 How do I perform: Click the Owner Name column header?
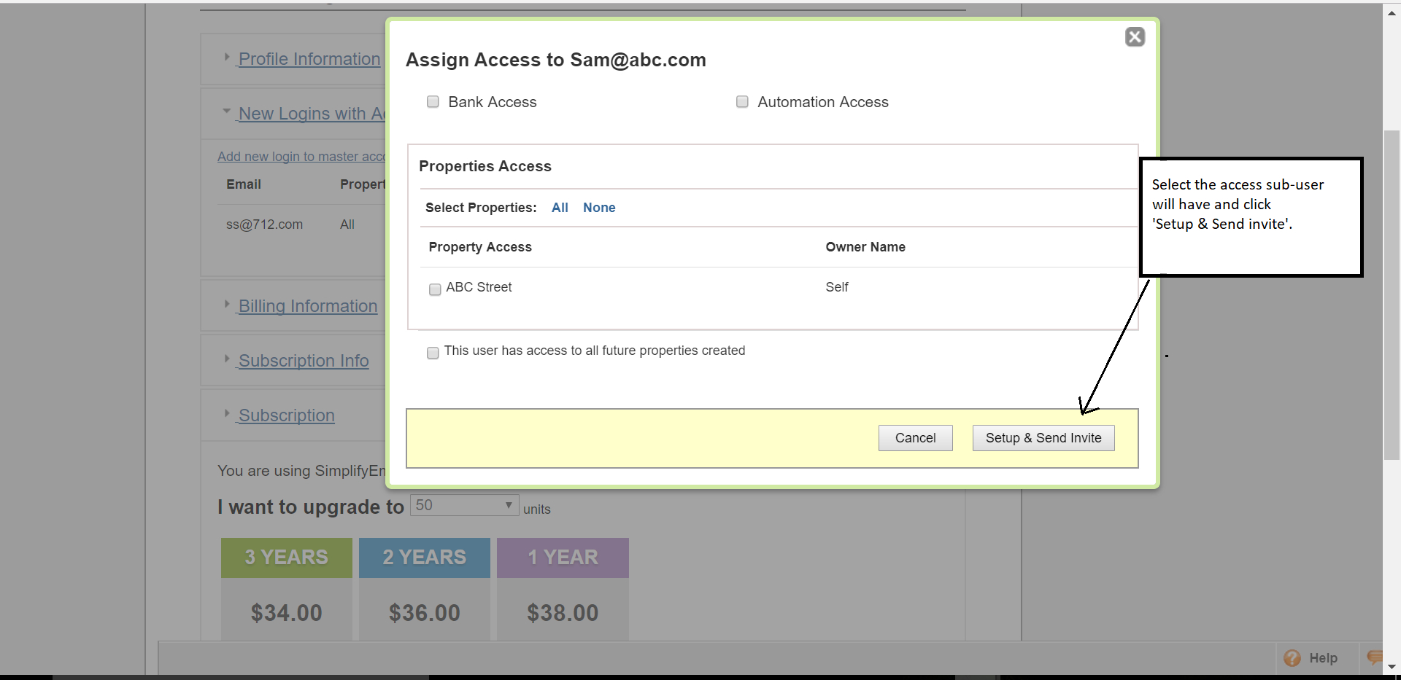coord(865,247)
